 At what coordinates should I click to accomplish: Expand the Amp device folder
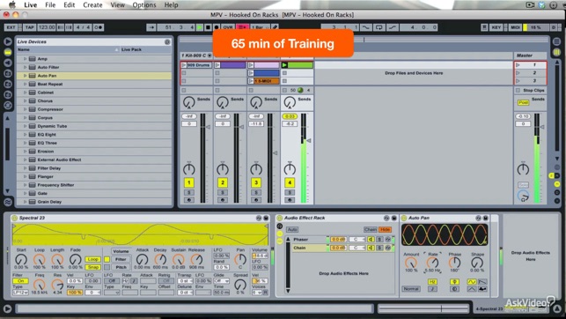point(25,58)
